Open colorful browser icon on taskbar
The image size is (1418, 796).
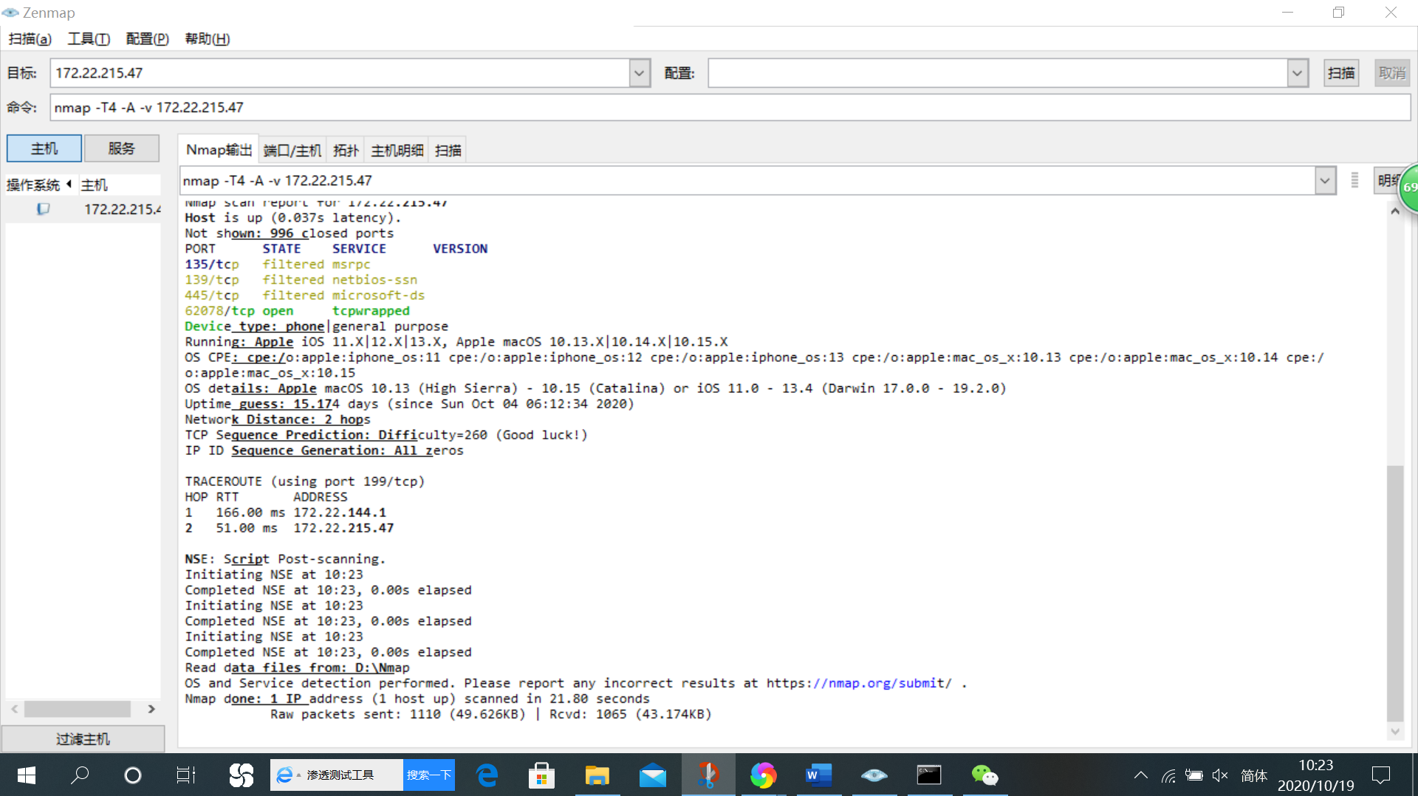coord(763,775)
